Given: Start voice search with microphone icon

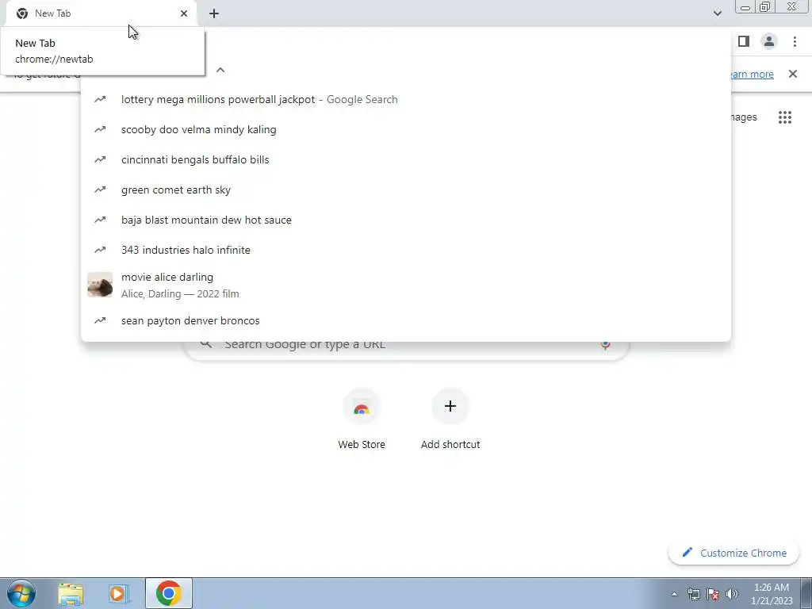Looking at the screenshot, I should 605,345.
